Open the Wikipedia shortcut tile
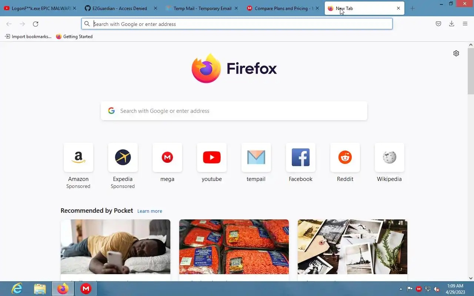This screenshot has height=296, width=474. 389,157
